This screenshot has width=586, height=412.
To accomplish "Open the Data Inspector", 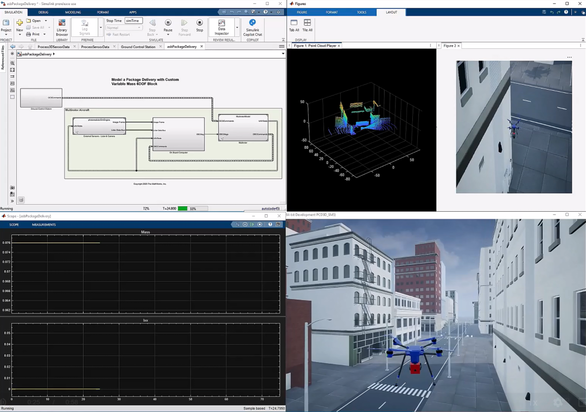I will 221,27.
